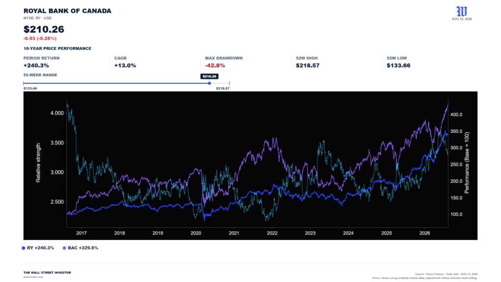Click the 300.0 right axis tick

pyautogui.click(x=456, y=148)
